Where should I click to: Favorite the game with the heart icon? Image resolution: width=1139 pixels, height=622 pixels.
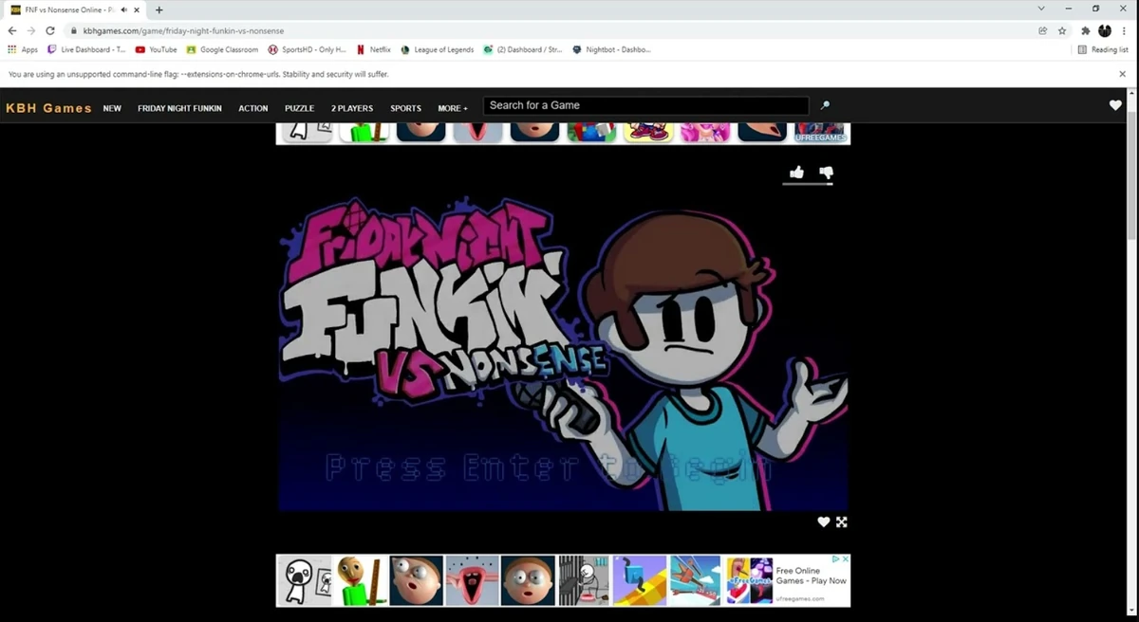pos(823,521)
